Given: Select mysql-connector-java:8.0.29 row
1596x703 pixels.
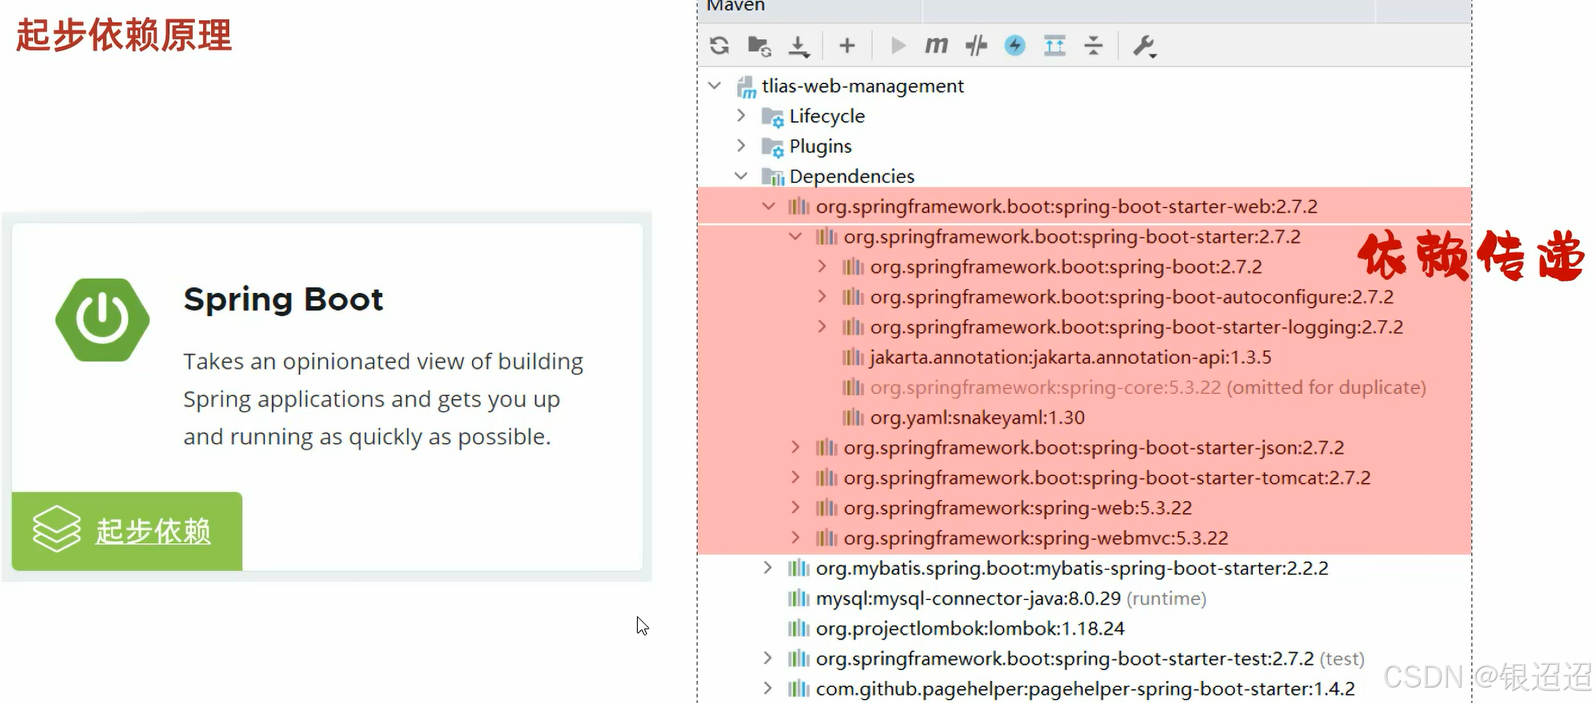Looking at the screenshot, I should [x=1084, y=598].
